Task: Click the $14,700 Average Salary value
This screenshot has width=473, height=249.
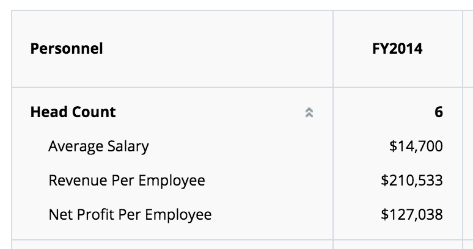Action: pyautogui.click(x=416, y=146)
